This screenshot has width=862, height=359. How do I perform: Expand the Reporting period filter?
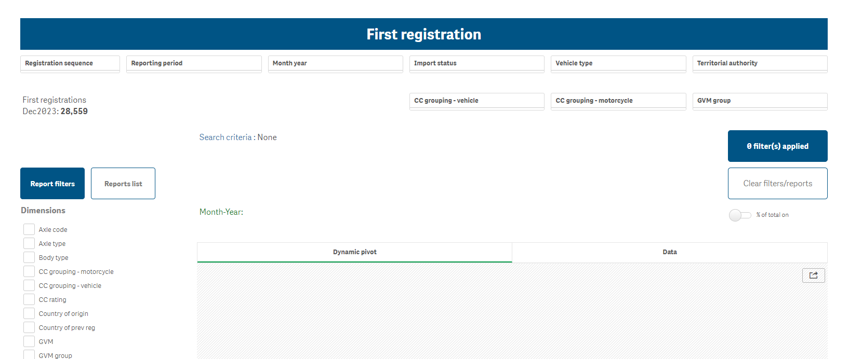coord(194,63)
